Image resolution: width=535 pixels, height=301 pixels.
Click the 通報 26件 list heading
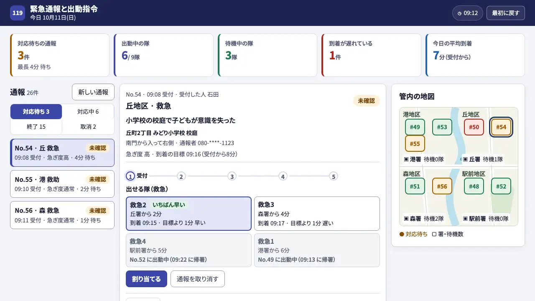[24, 92]
